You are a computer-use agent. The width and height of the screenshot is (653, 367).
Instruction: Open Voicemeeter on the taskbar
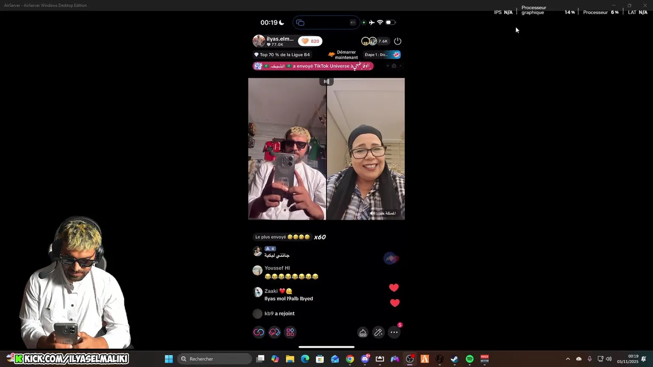click(x=485, y=359)
